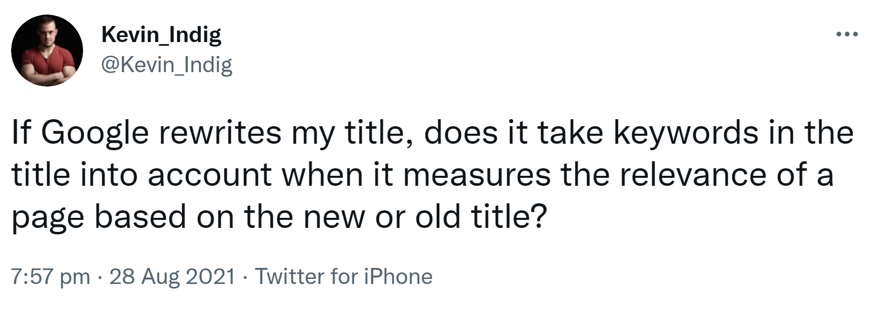Open the three-dot more options menu
The image size is (878, 309).
(x=847, y=35)
